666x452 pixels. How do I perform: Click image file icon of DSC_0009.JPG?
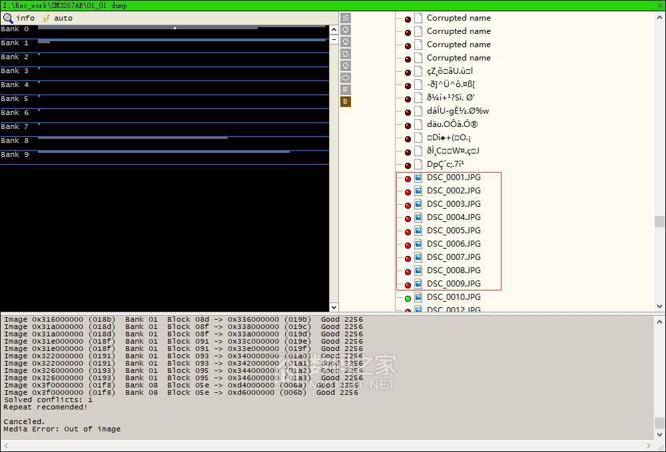coord(418,284)
